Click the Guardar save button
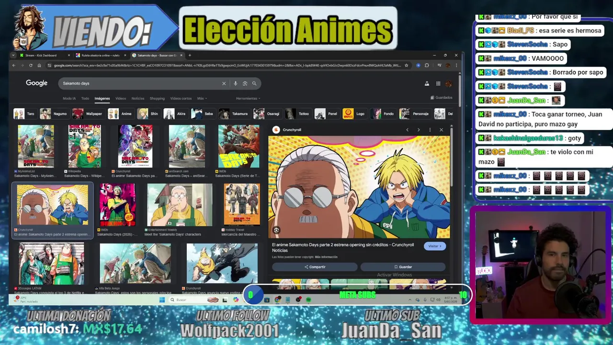 (x=403, y=267)
